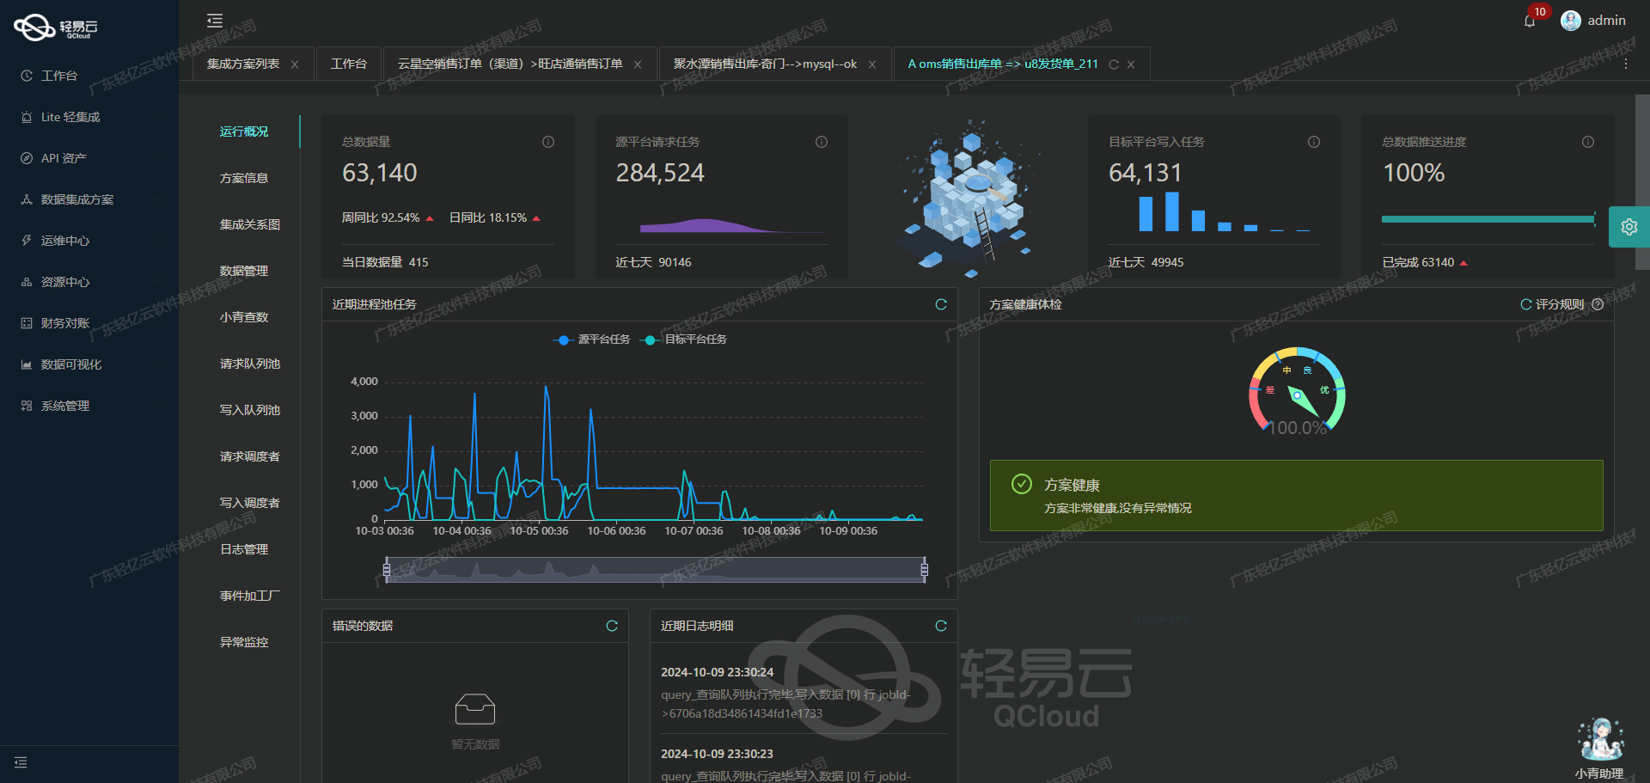Close the oms销售出库单 tab

tap(1131, 64)
